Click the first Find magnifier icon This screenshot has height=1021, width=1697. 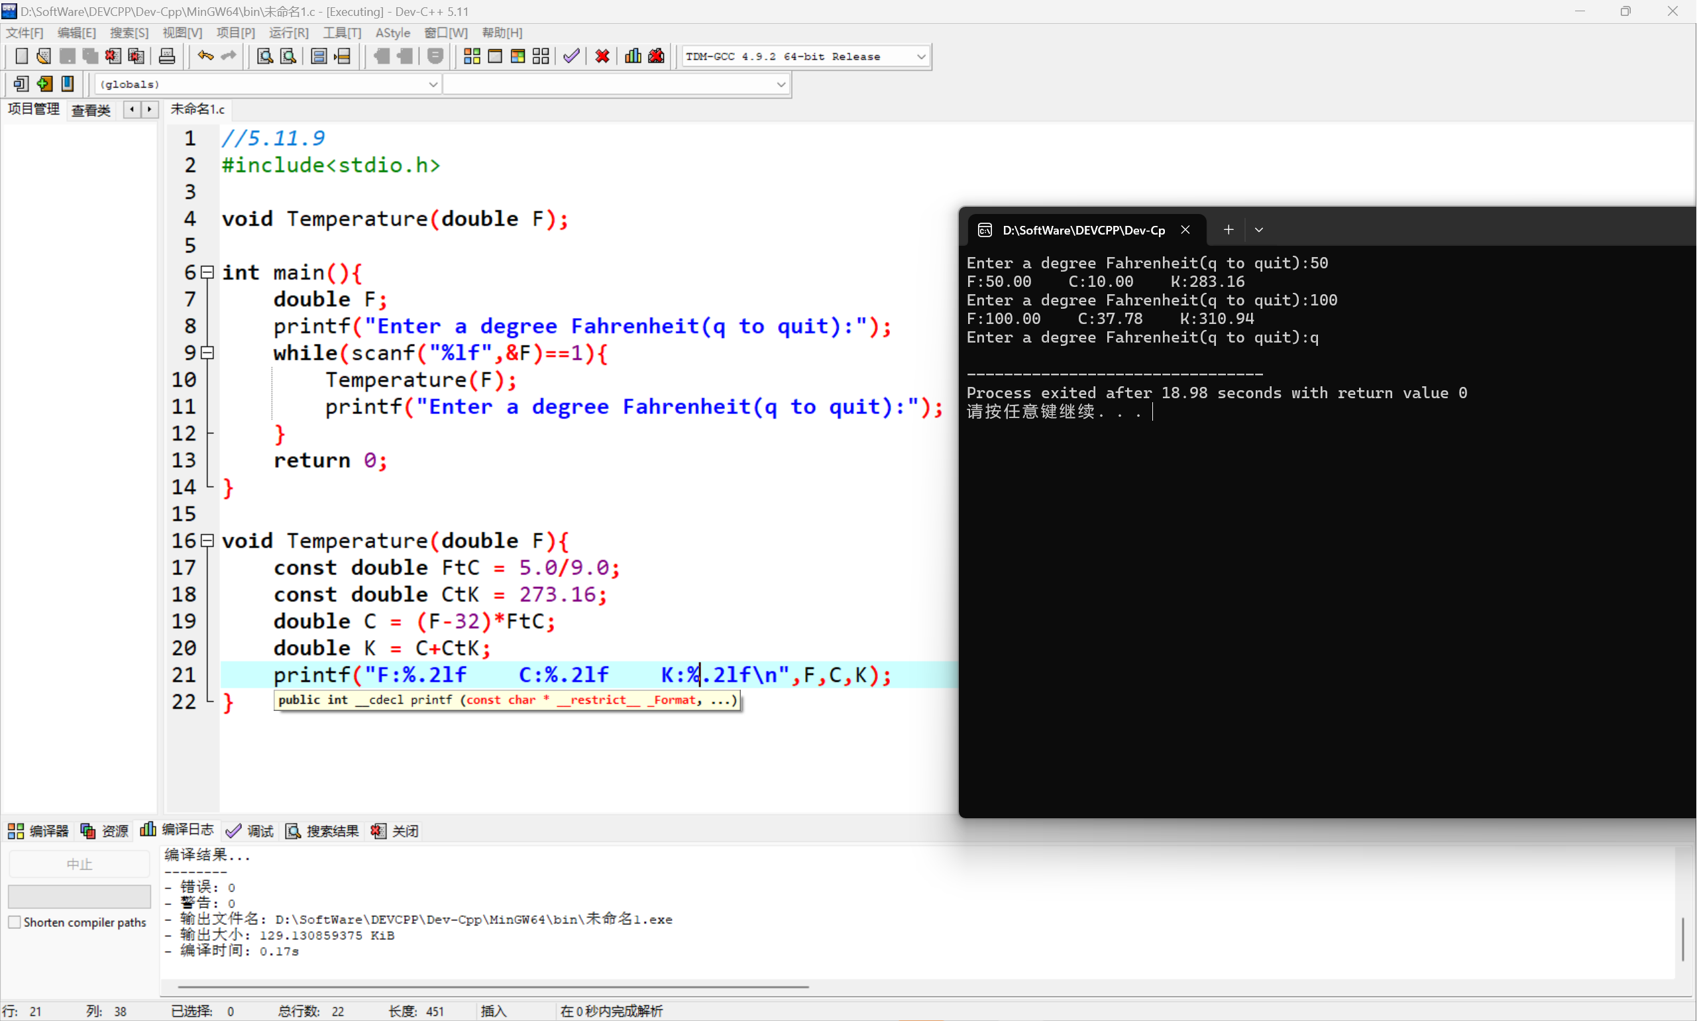click(x=265, y=56)
